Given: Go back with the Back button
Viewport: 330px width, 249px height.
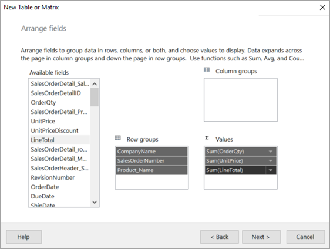Looking at the screenshot, I should tap(220, 237).
